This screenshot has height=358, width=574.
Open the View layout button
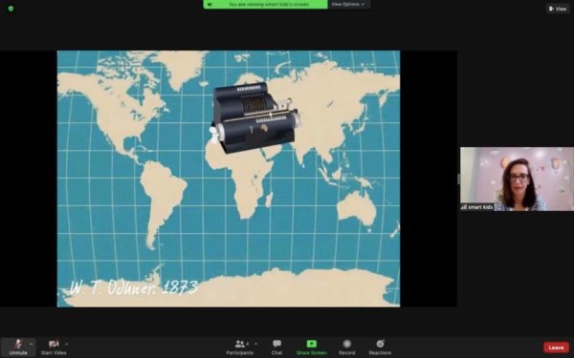point(558,9)
